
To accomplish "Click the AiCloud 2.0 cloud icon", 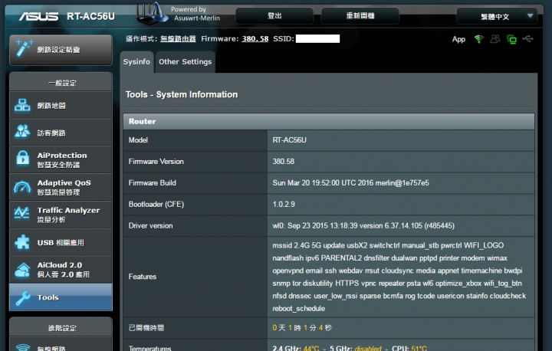I will tap(22, 270).
